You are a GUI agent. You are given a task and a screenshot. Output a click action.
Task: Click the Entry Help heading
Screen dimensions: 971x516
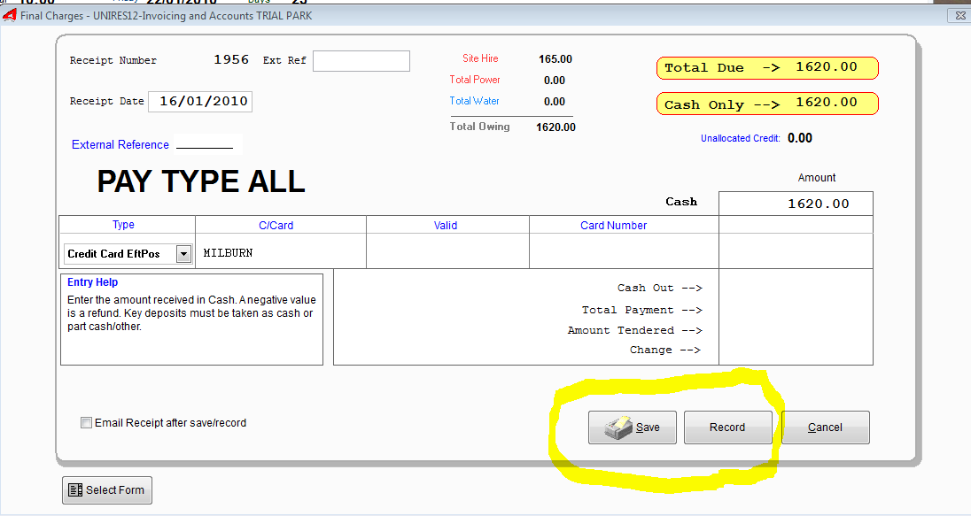[x=93, y=282]
